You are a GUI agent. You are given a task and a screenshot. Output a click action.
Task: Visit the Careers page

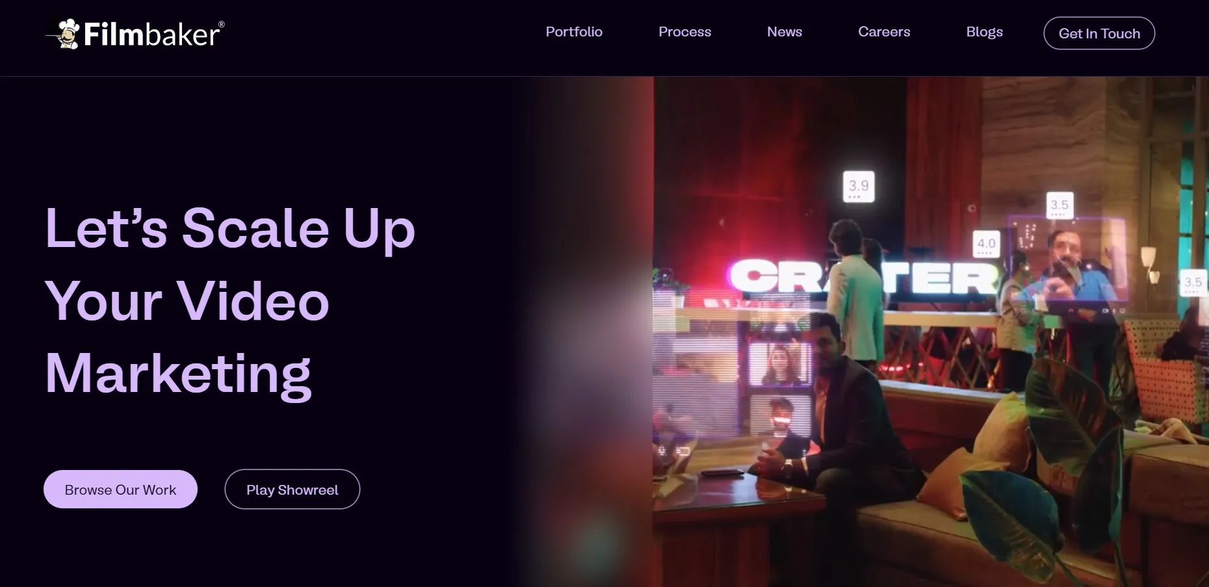[884, 32]
